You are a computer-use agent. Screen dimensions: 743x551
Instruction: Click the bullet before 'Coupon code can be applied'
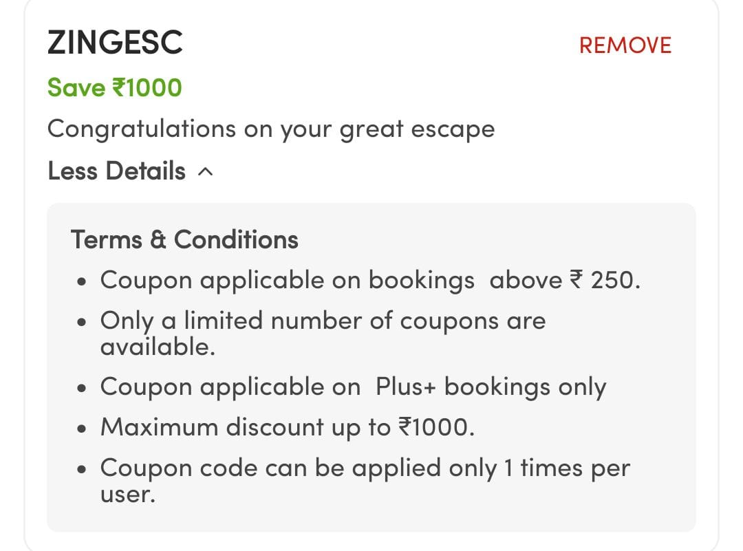[x=83, y=470]
